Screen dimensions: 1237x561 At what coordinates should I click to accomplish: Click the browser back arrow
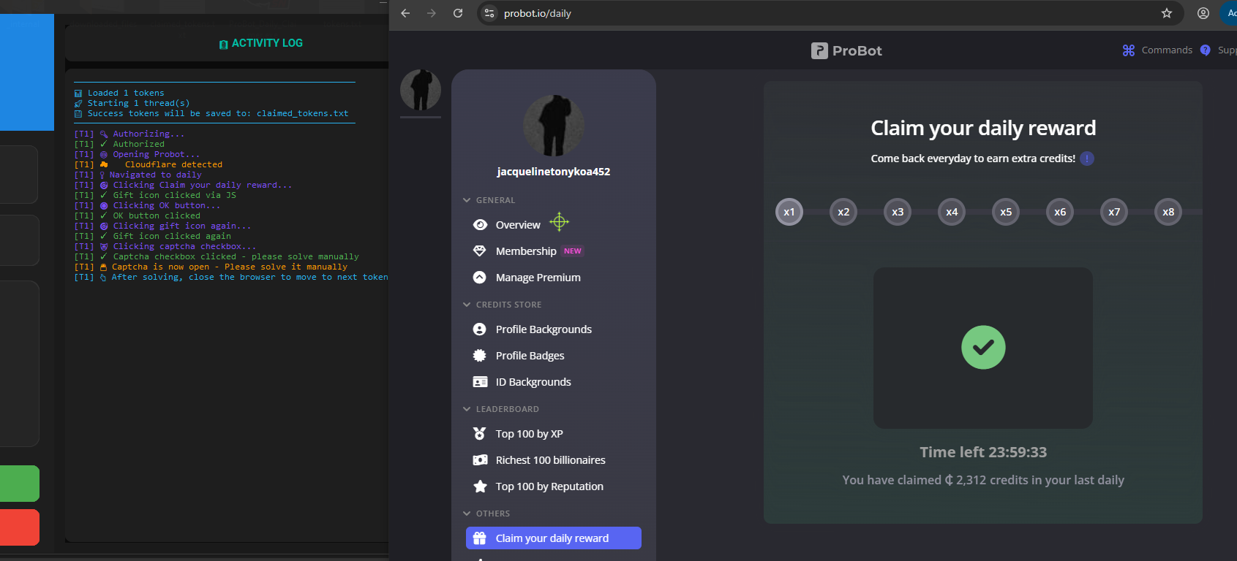(x=405, y=13)
